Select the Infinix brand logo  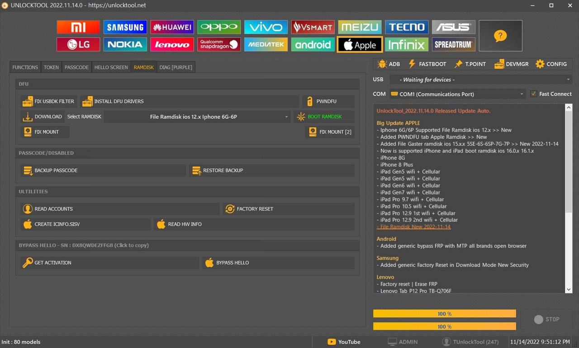(x=407, y=44)
